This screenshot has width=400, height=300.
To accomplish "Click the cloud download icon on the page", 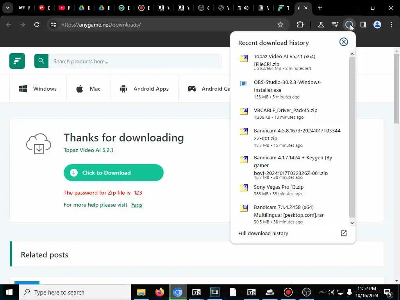I will tap(39, 144).
